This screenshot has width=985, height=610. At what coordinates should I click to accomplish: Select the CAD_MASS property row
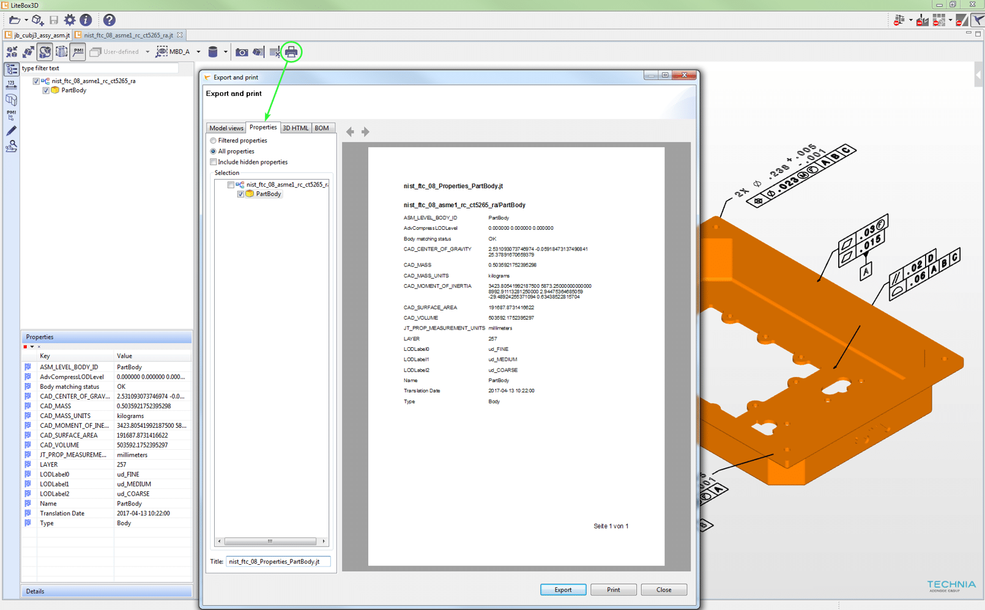[x=106, y=406]
